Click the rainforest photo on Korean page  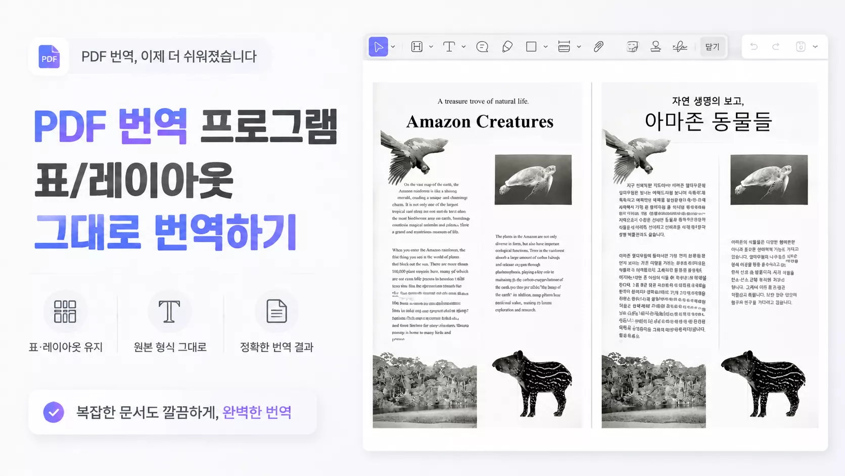click(x=653, y=391)
